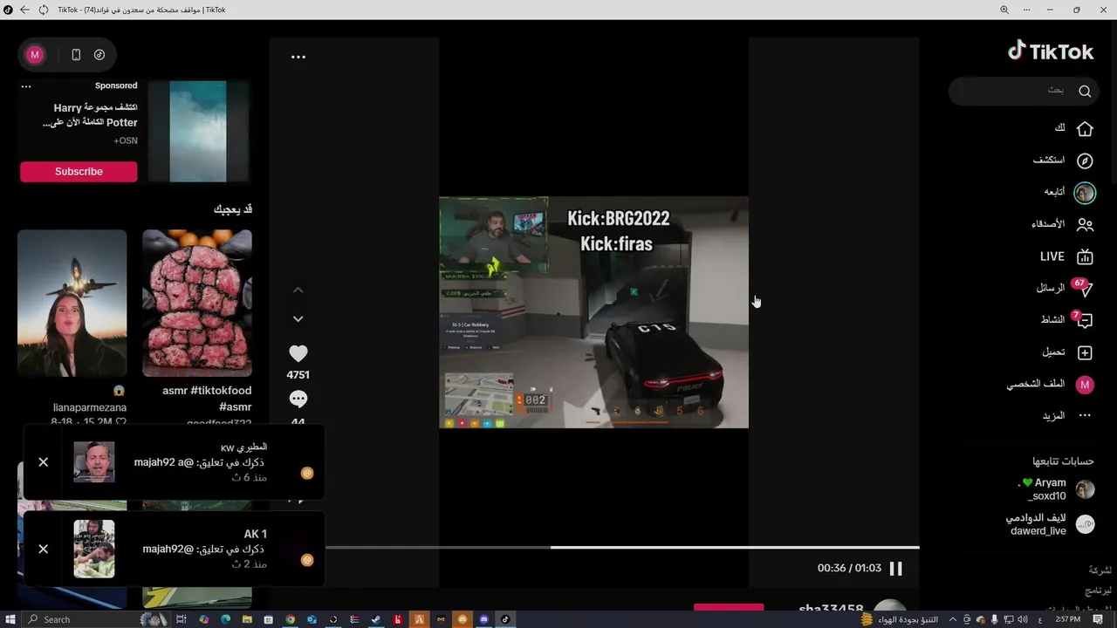The height and width of the screenshot is (628, 1117).
Task: Open the air quality weather widget
Action: 899,619
